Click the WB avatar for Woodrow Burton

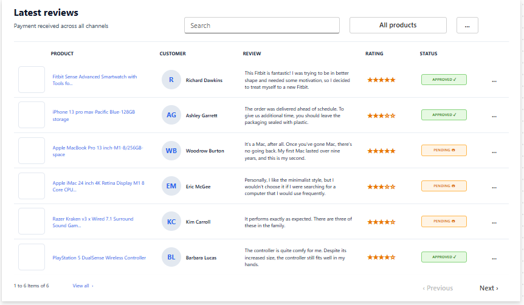click(x=171, y=151)
